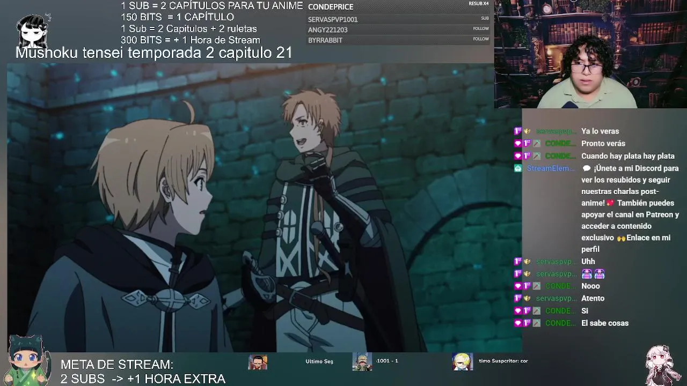
Task: Click the 'Ultimo Seg' ticker label
Action: click(x=319, y=361)
